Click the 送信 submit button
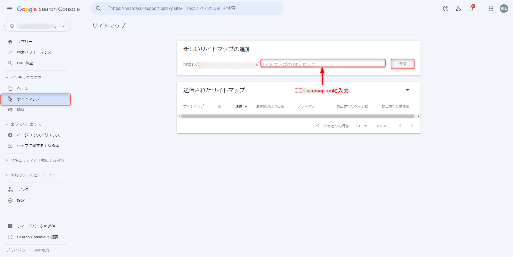Screen dimensions: 513x257 pyautogui.click(x=402, y=64)
